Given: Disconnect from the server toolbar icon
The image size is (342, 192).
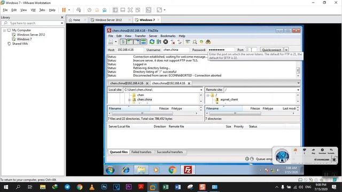Looking at the screenshot, I should [173, 42].
